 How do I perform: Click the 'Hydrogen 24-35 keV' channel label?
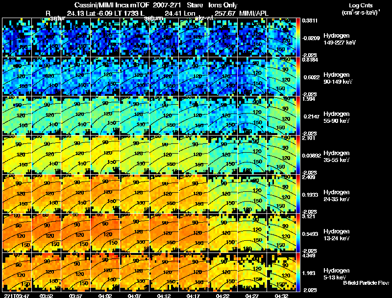click(x=337, y=196)
